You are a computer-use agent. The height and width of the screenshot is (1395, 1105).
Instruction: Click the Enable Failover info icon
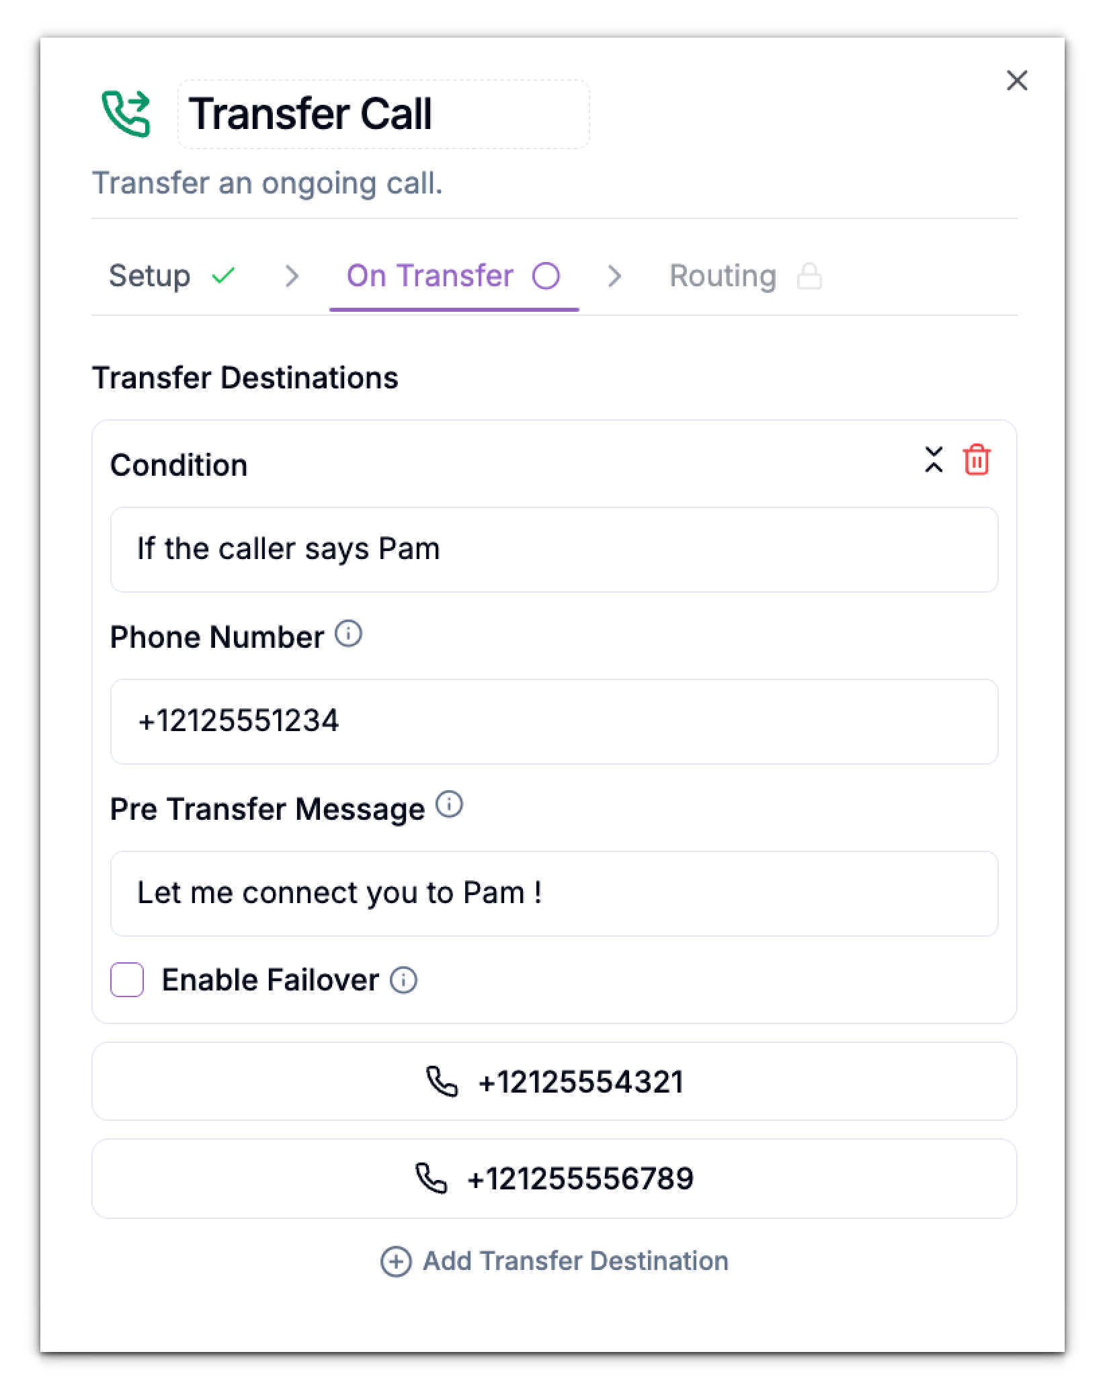click(x=403, y=980)
